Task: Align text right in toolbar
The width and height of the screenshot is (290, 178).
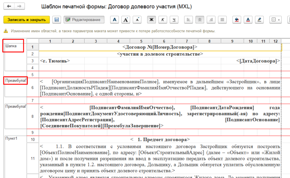Action: click(x=211, y=20)
